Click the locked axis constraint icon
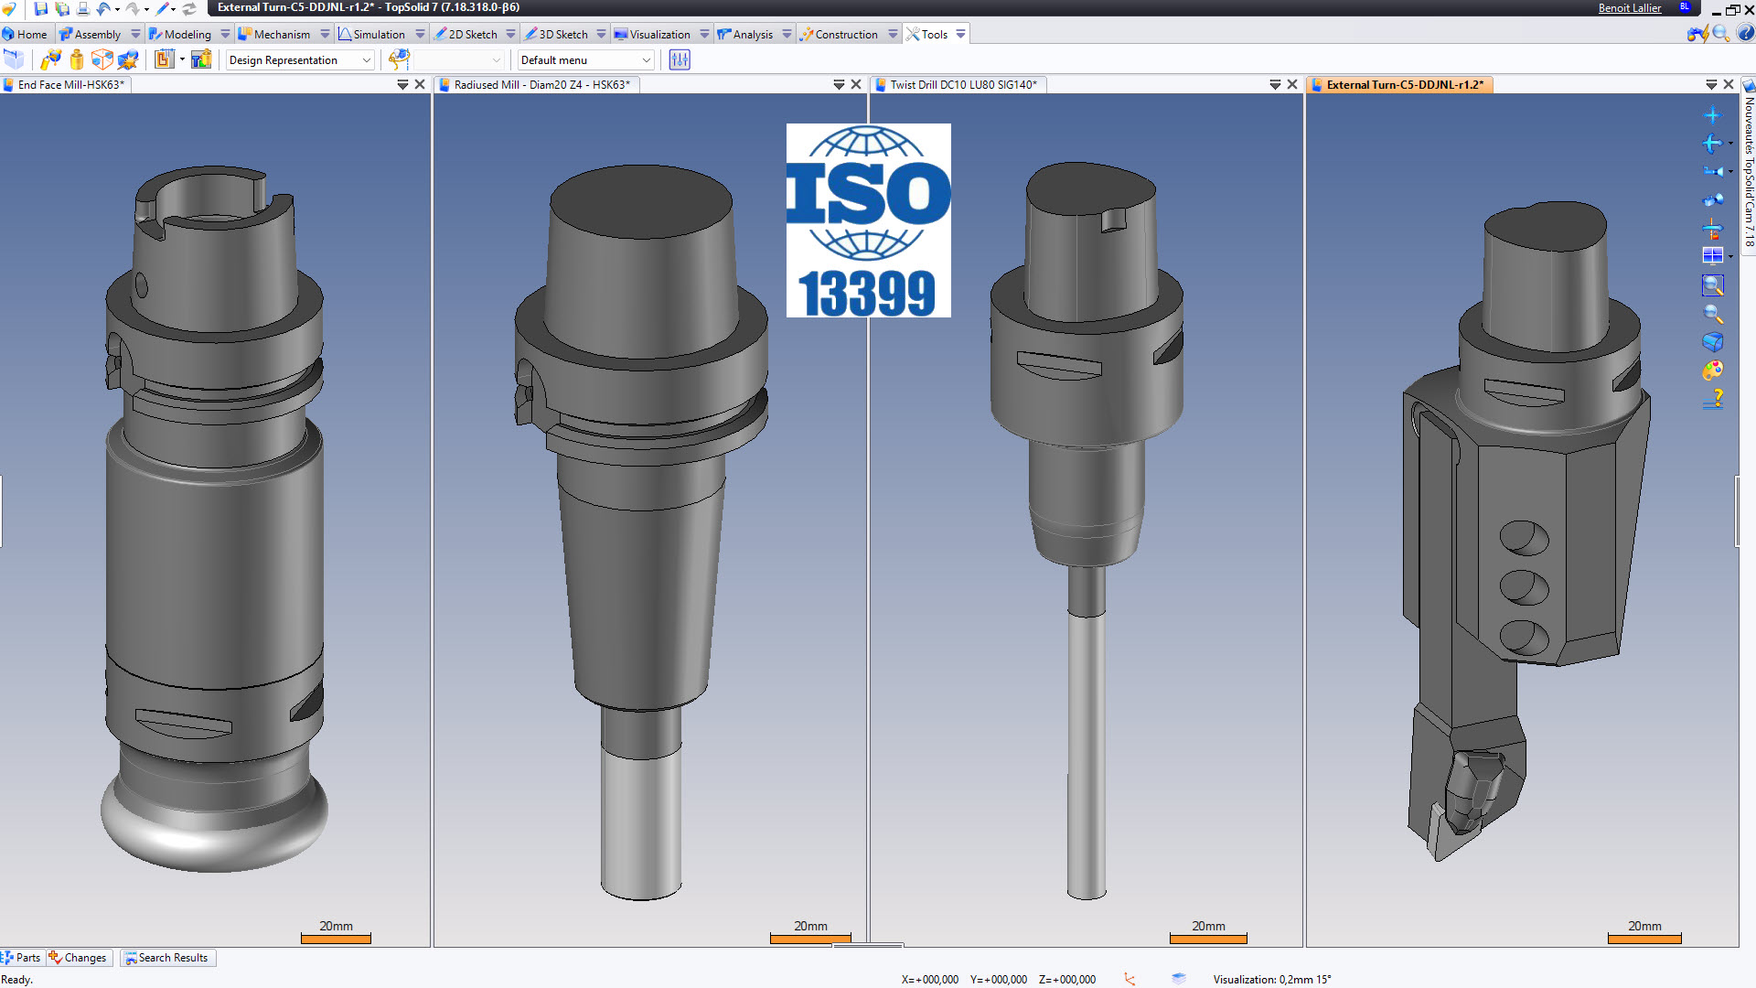Image resolution: width=1756 pixels, height=988 pixels. point(1712,228)
